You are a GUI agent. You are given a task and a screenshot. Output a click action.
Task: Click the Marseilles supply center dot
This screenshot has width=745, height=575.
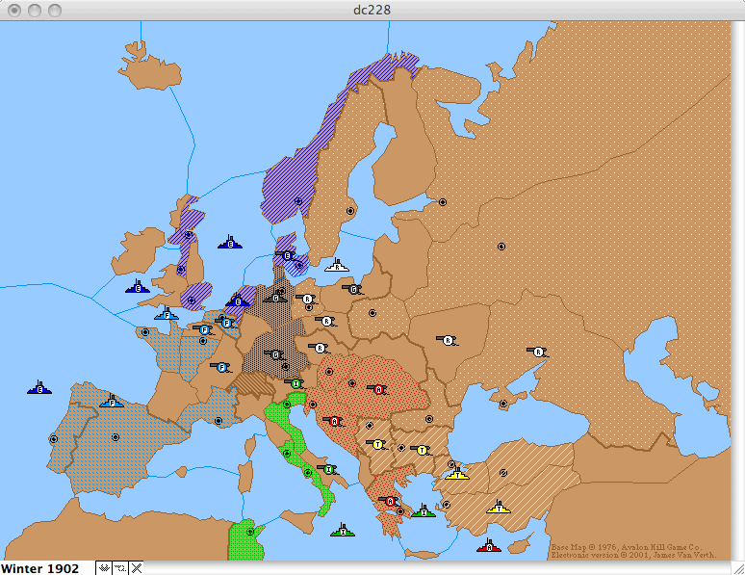point(218,421)
